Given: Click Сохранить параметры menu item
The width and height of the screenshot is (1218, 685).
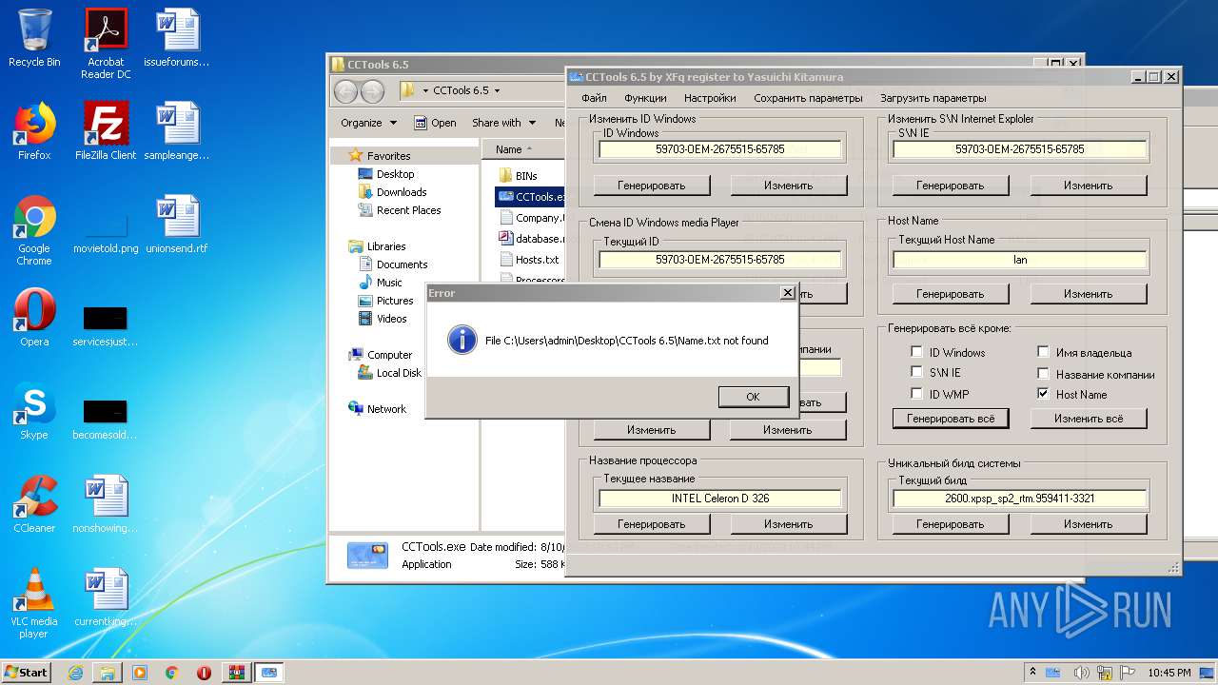Looking at the screenshot, I should pyautogui.click(x=808, y=98).
